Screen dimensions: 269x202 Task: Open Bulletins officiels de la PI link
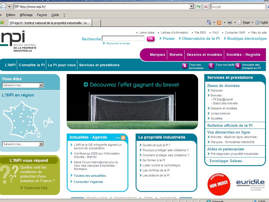coord(230,126)
